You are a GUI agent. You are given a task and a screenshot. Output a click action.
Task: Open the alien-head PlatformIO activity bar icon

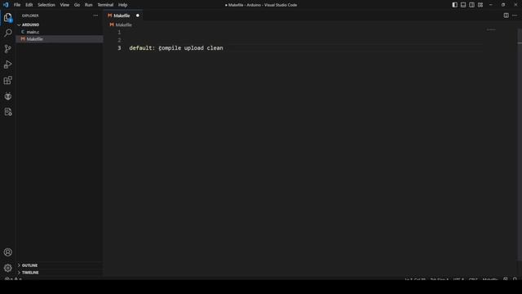tap(7, 96)
